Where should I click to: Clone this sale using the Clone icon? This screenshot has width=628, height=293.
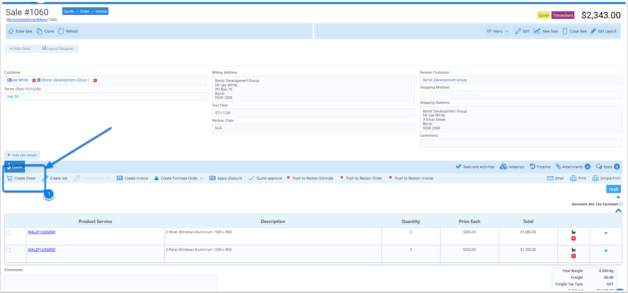[39, 31]
